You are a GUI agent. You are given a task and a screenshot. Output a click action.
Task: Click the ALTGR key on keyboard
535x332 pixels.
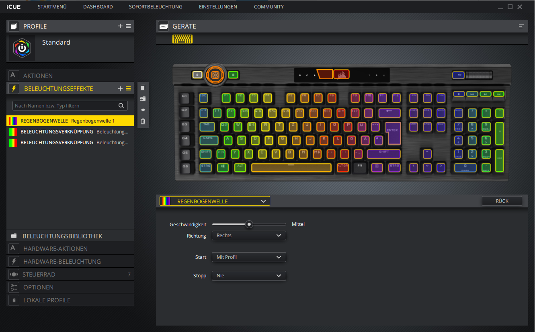[343, 168]
